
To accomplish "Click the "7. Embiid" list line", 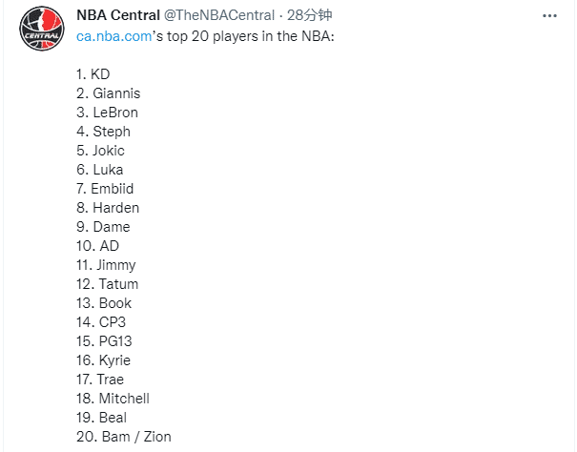I will [105, 189].
